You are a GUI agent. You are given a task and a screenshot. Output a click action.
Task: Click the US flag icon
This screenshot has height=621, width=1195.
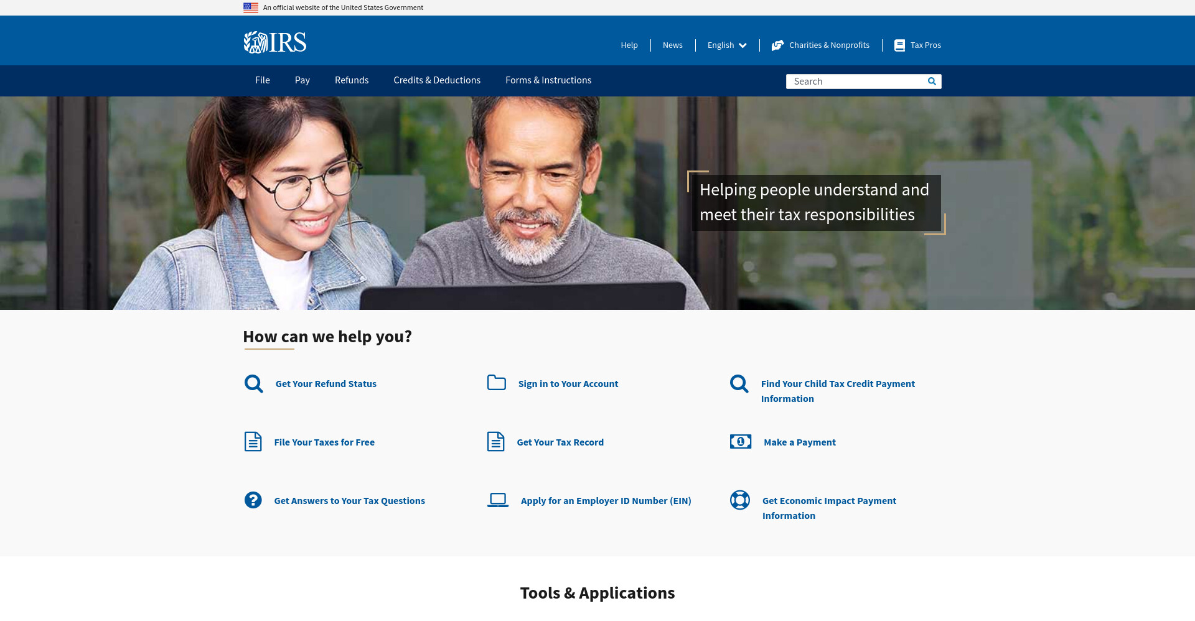coord(251,7)
